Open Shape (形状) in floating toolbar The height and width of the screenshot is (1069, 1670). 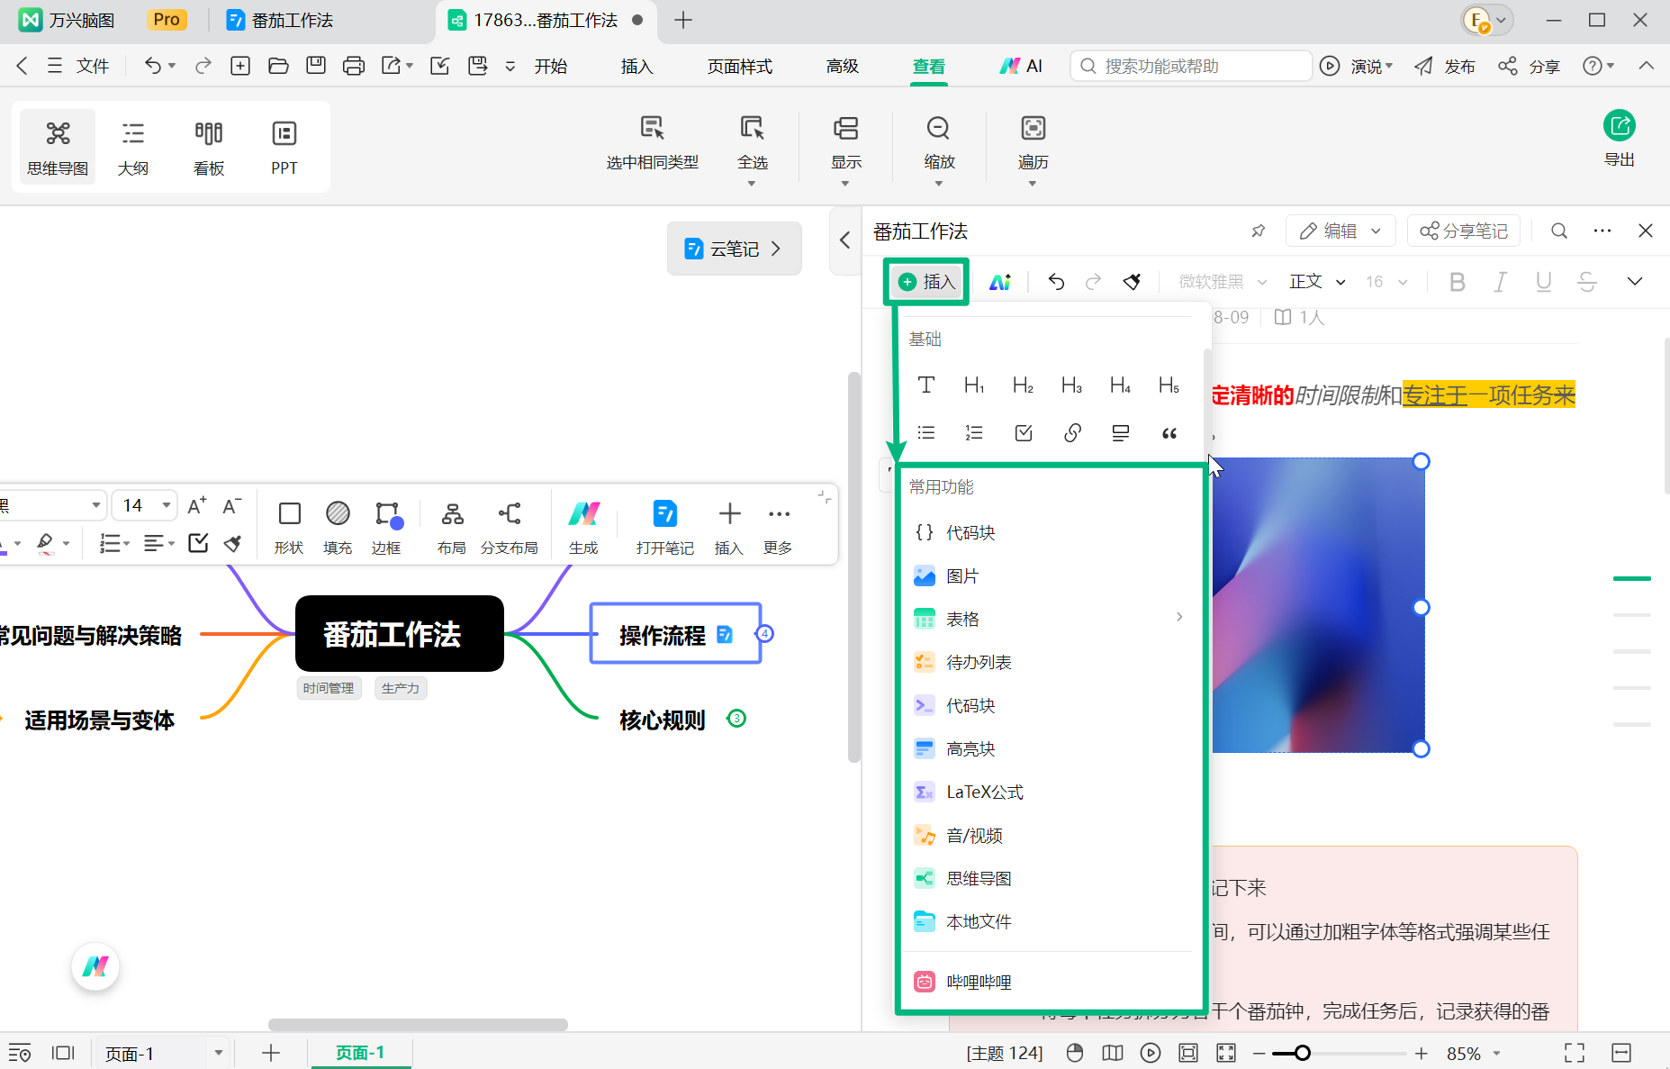289,527
